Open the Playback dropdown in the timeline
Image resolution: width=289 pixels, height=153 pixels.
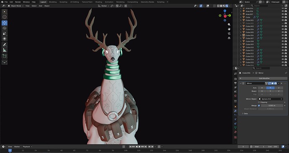tap(27, 147)
